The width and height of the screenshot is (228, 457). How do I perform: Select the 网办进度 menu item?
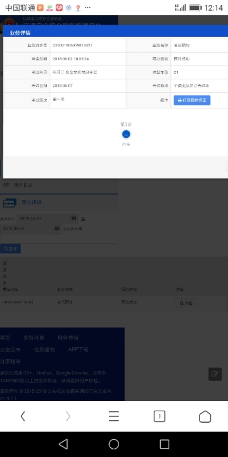point(32,202)
